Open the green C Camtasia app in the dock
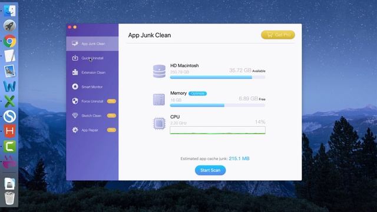377x212 pixels. click(9, 147)
